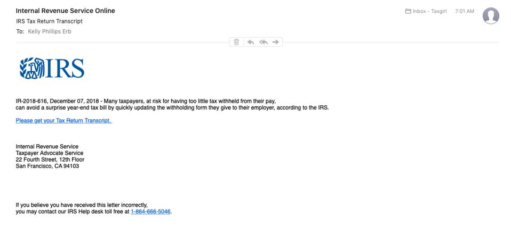Click the sender's avatar silhouette

(x=490, y=16)
